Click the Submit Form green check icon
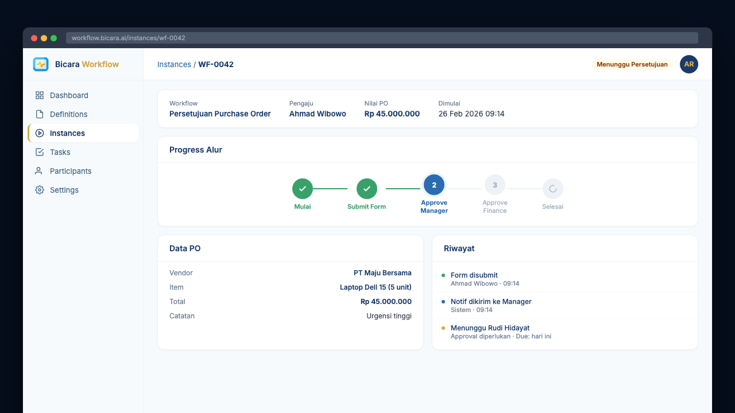Viewport: 735px width, 413px height. click(x=366, y=188)
